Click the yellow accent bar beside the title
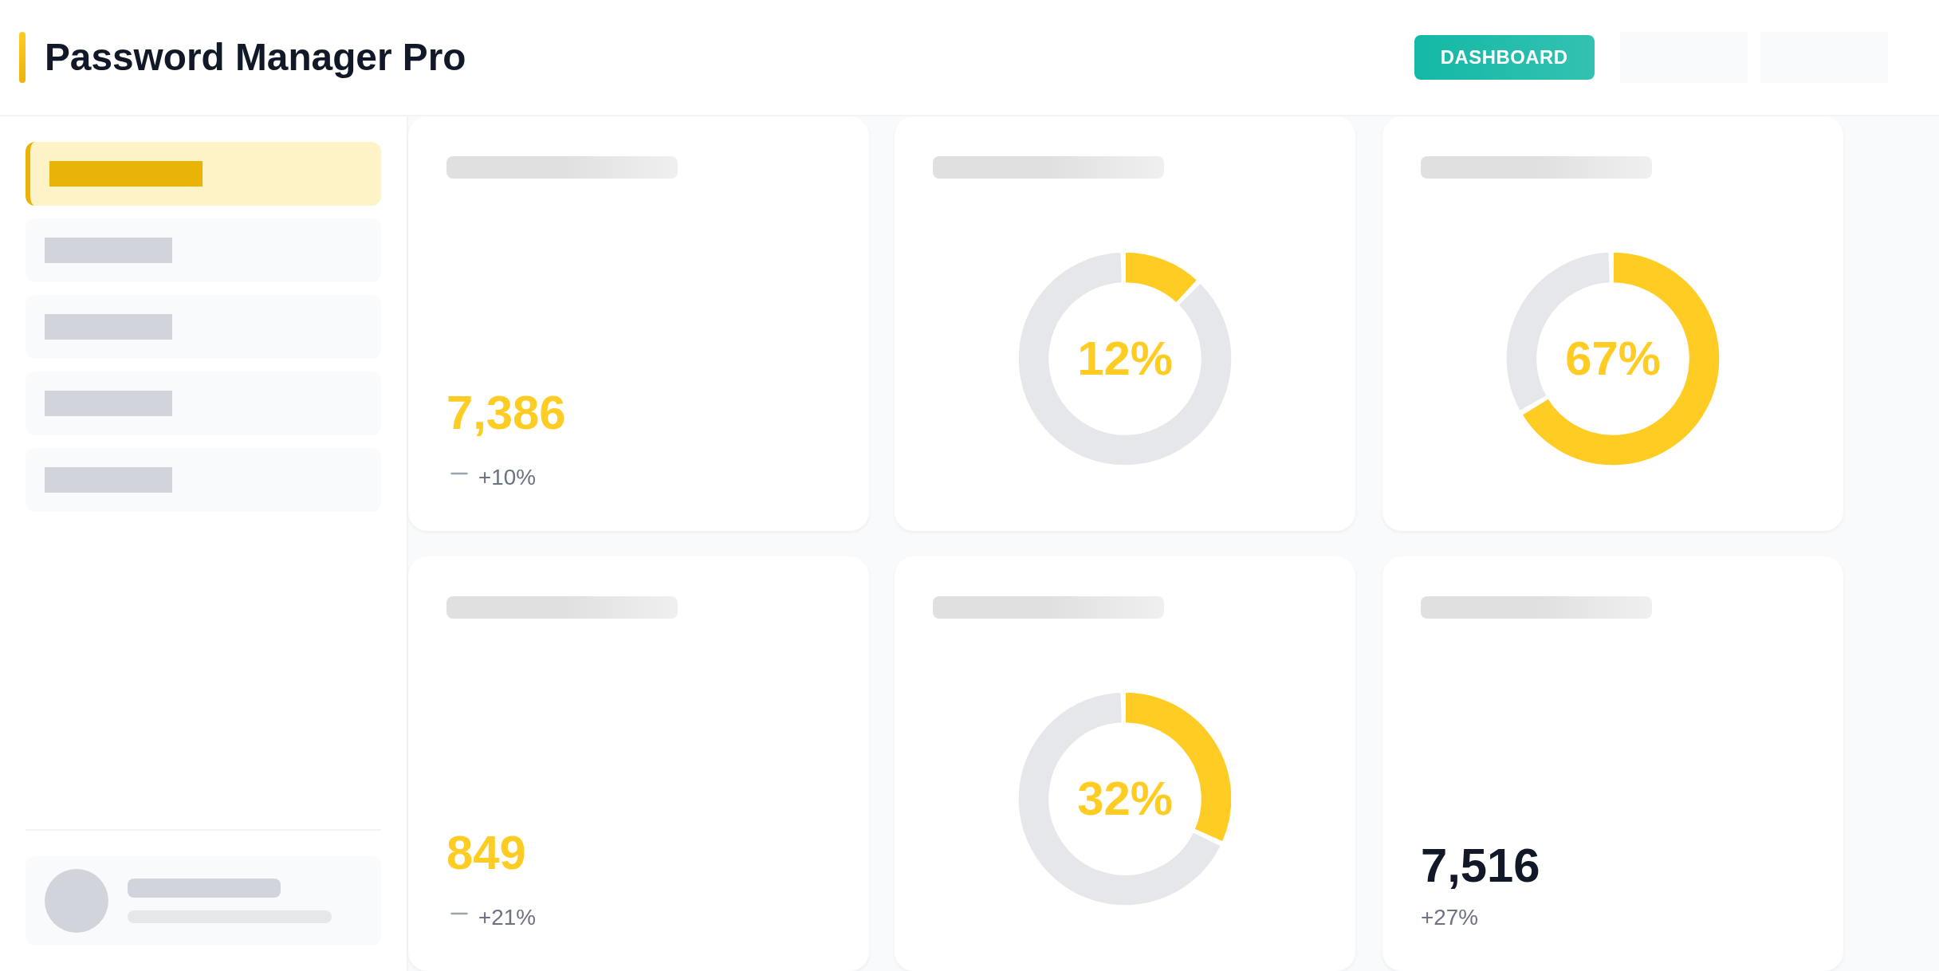 pyautogui.click(x=22, y=57)
